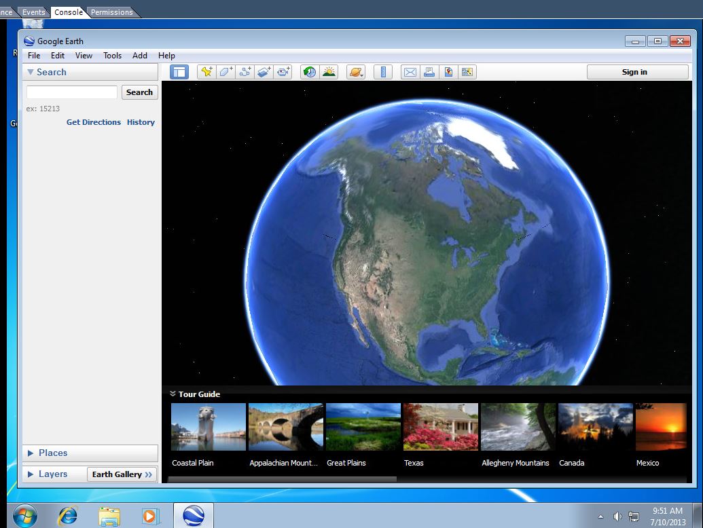Add an image overlay from the toolbar
Image resolution: width=703 pixels, height=528 pixels.
(264, 72)
